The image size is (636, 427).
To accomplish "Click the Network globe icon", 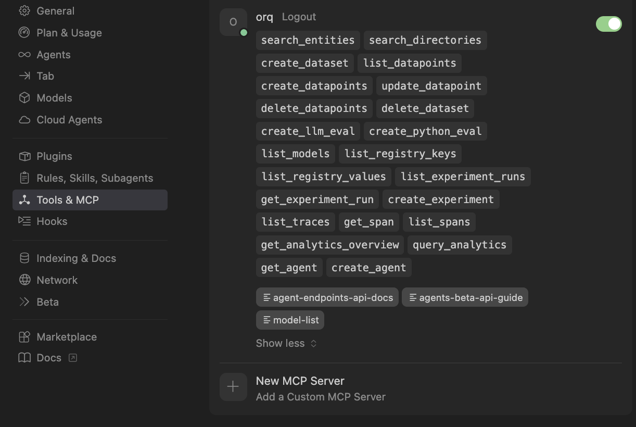I will [24, 280].
